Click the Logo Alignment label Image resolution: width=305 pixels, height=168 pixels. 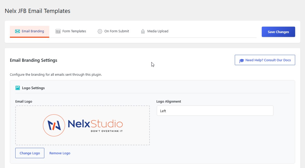[x=169, y=102]
